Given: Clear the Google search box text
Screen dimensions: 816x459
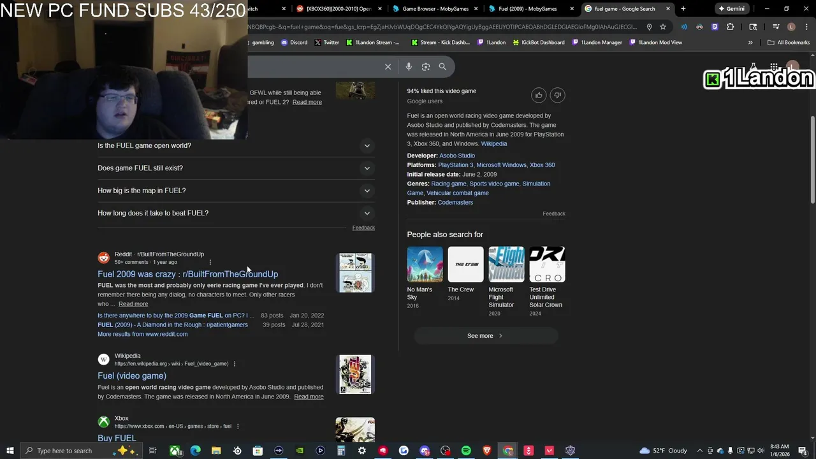Looking at the screenshot, I should point(388,66).
